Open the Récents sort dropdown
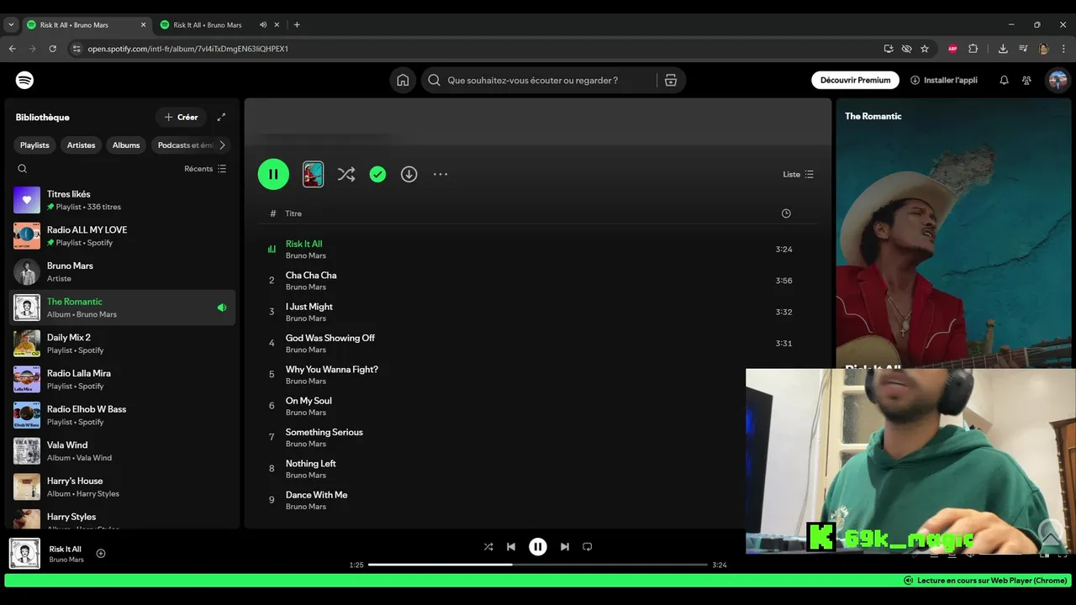The height and width of the screenshot is (605, 1076). 205,169
